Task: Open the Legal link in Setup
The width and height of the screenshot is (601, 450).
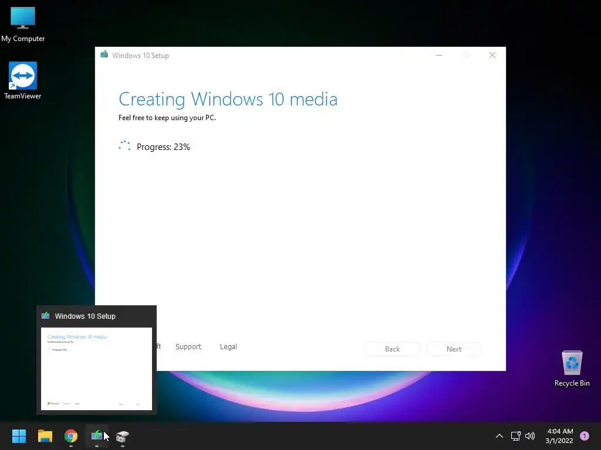Action: click(228, 347)
